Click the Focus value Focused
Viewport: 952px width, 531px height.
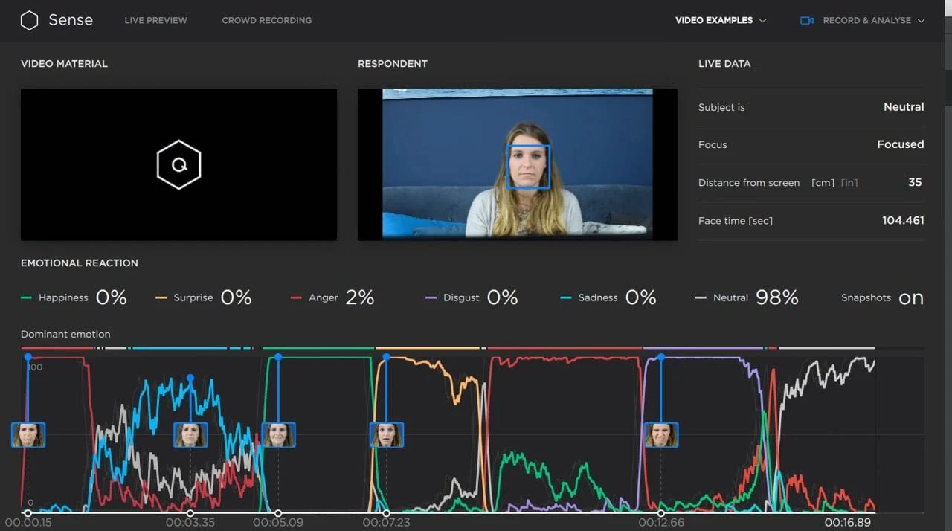[901, 144]
